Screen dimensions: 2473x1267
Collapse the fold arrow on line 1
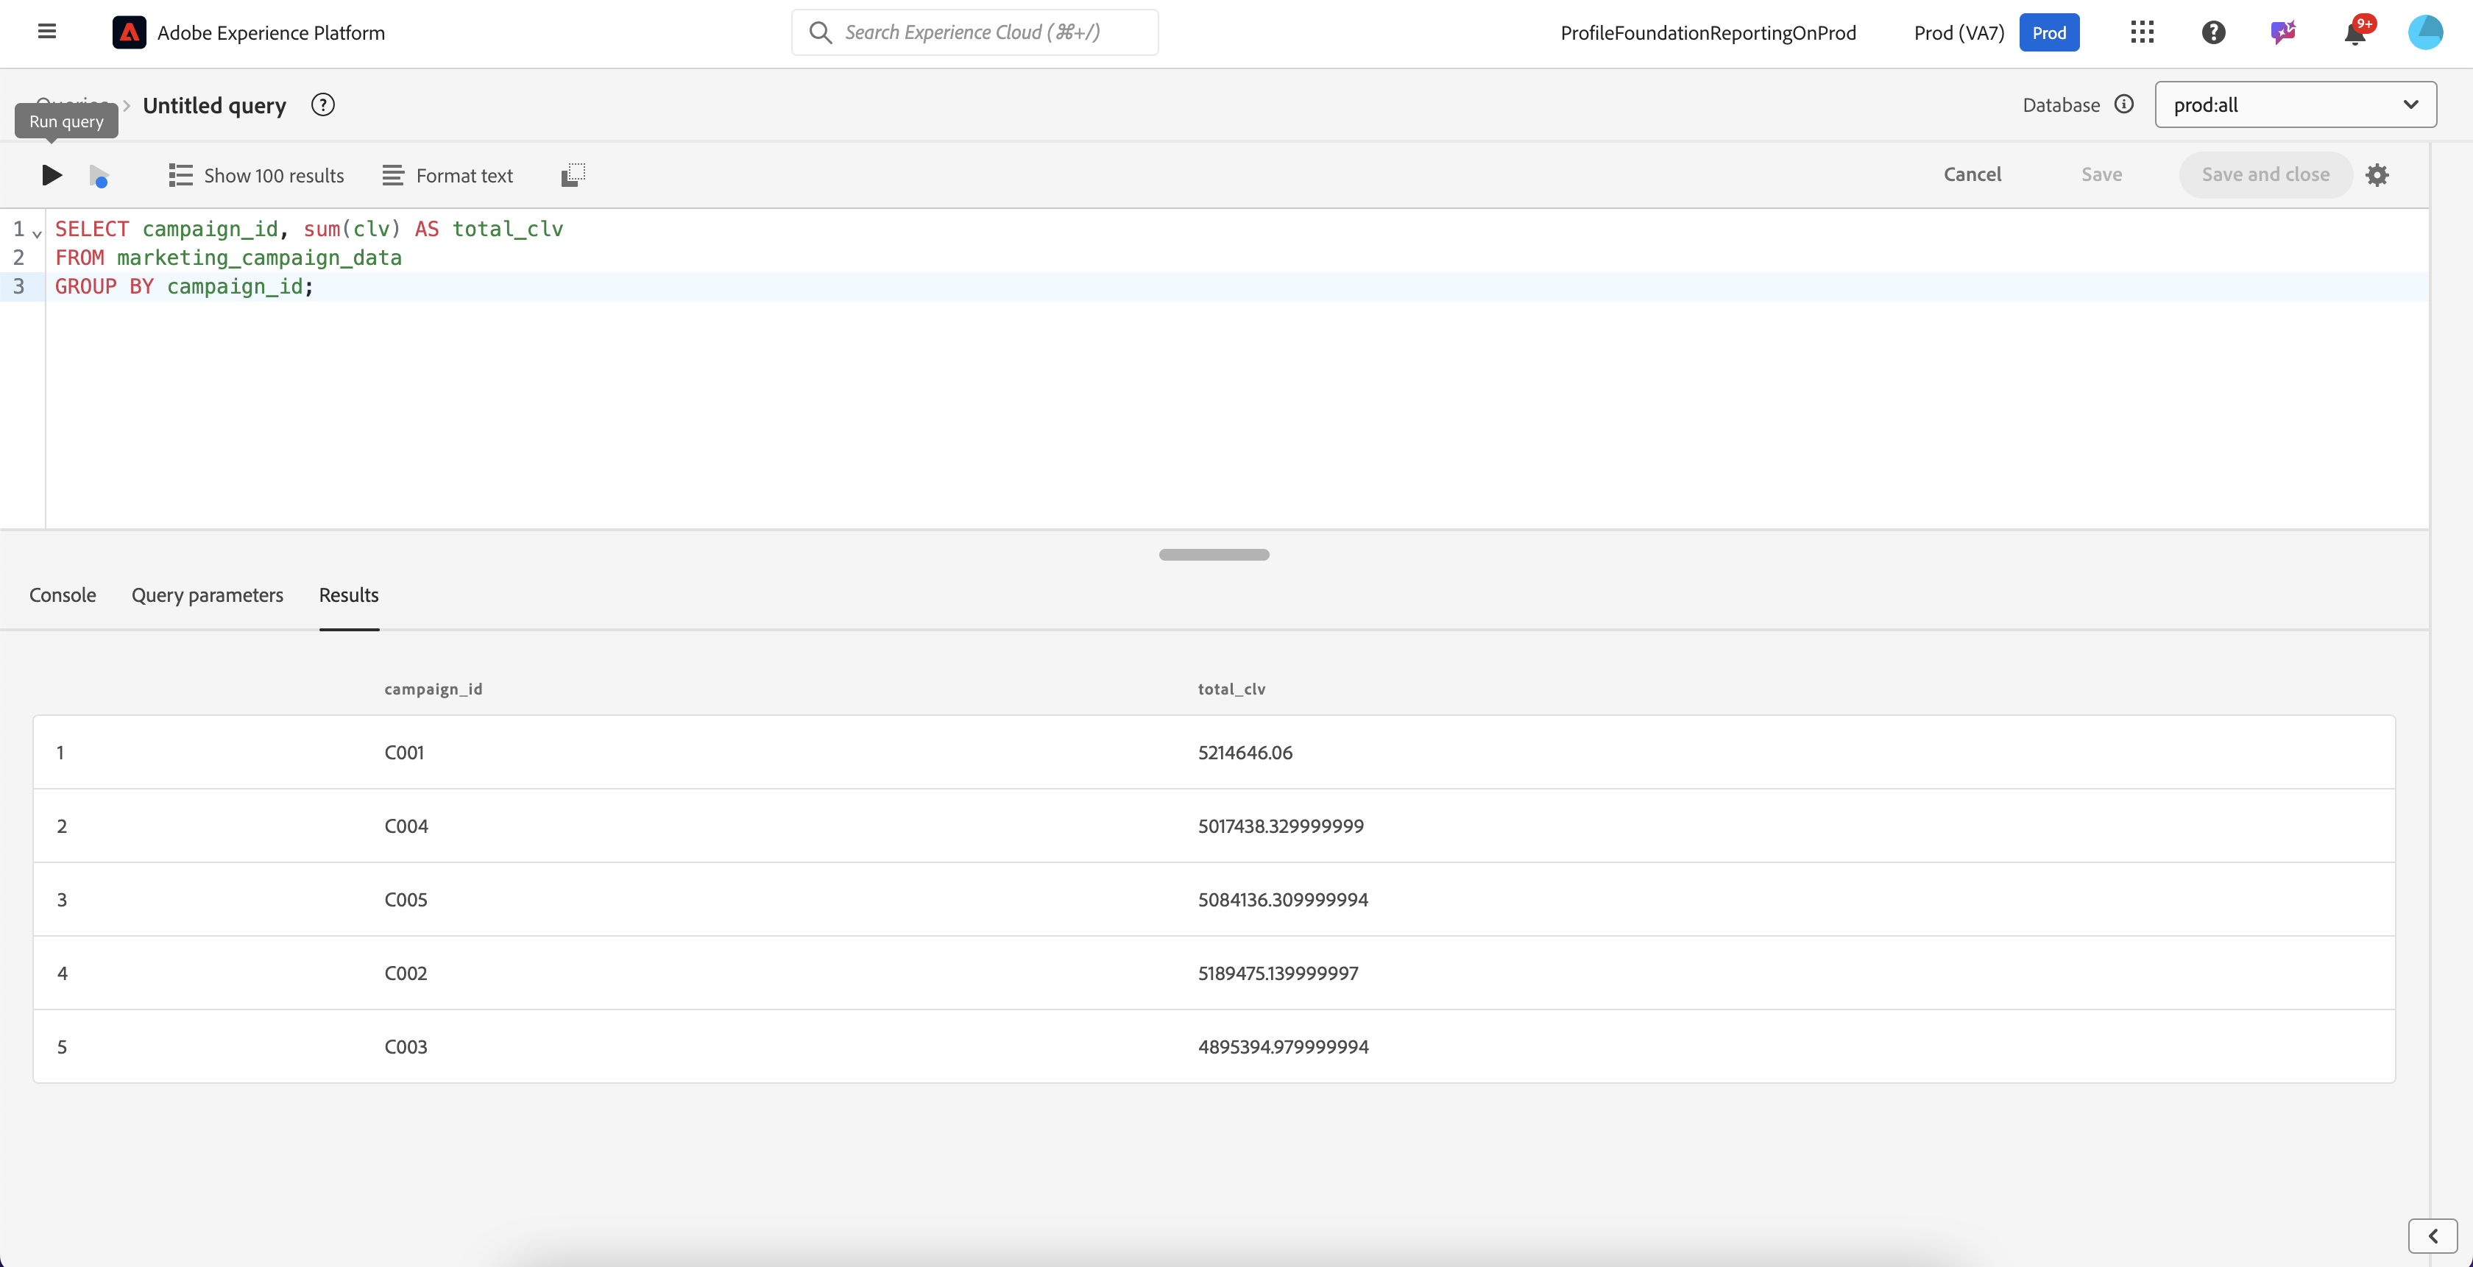coord(37,233)
